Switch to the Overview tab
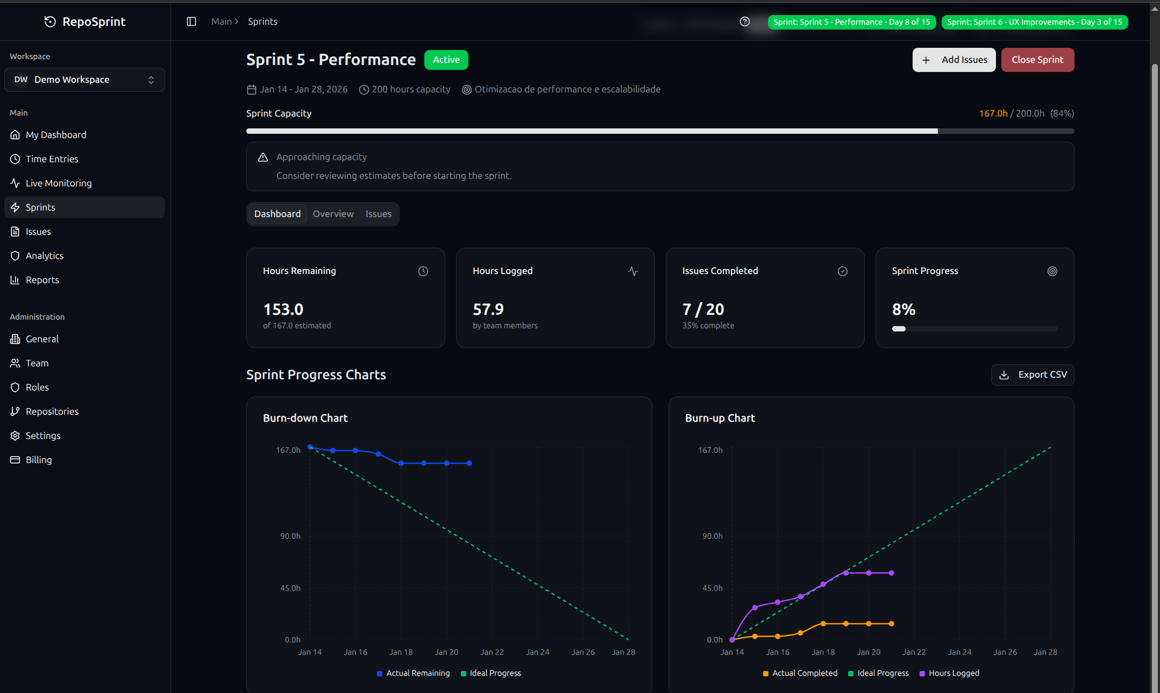This screenshot has height=693, width=1160. point(333,214)
